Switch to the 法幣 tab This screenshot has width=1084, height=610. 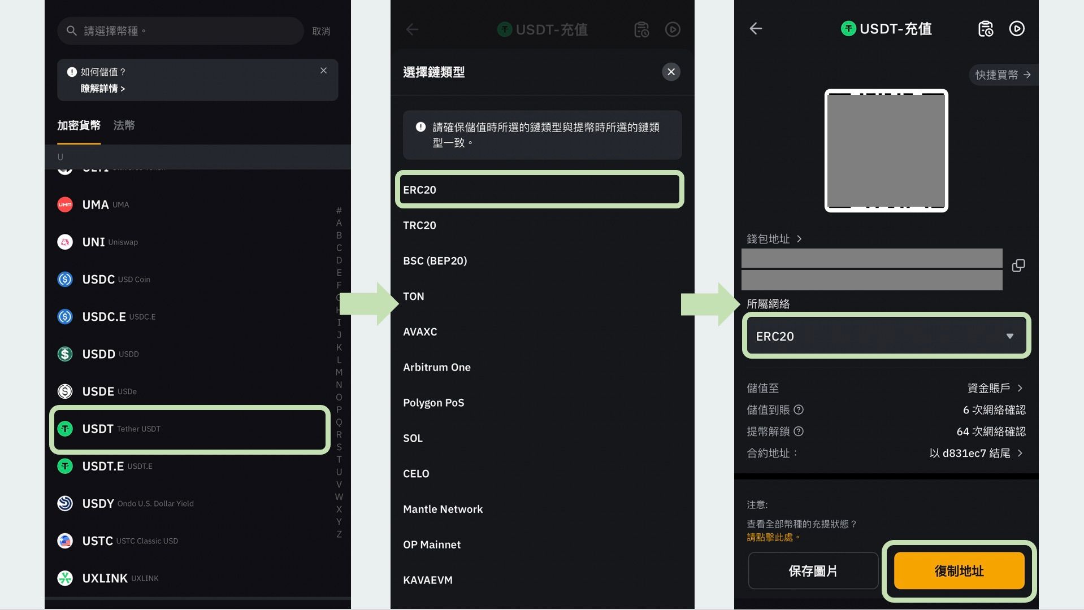[x=123, y=125]
